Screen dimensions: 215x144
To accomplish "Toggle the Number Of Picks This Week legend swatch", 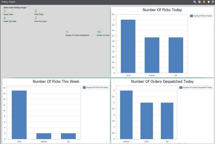I will tap(84, 87).
